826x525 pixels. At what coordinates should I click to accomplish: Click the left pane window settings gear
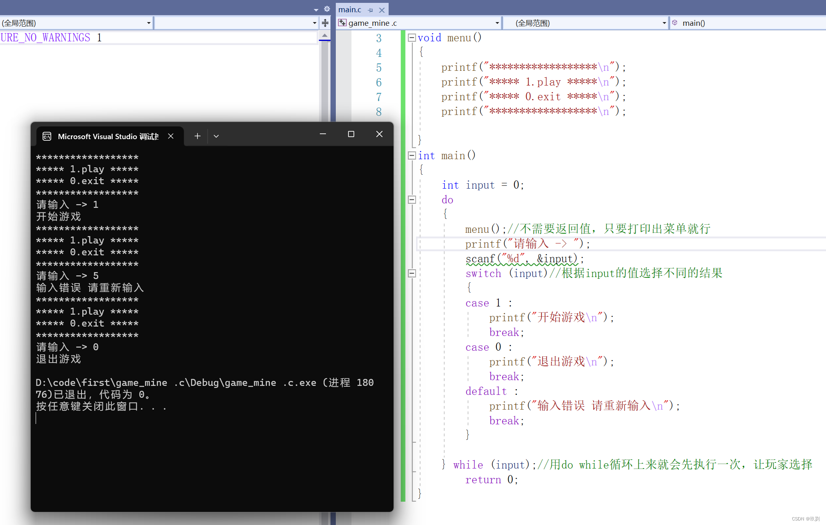(327, 9)
